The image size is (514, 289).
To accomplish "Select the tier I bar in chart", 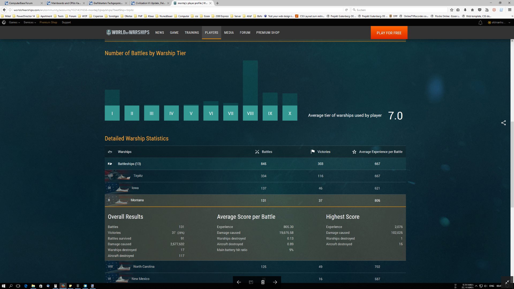I will [112, 105].
